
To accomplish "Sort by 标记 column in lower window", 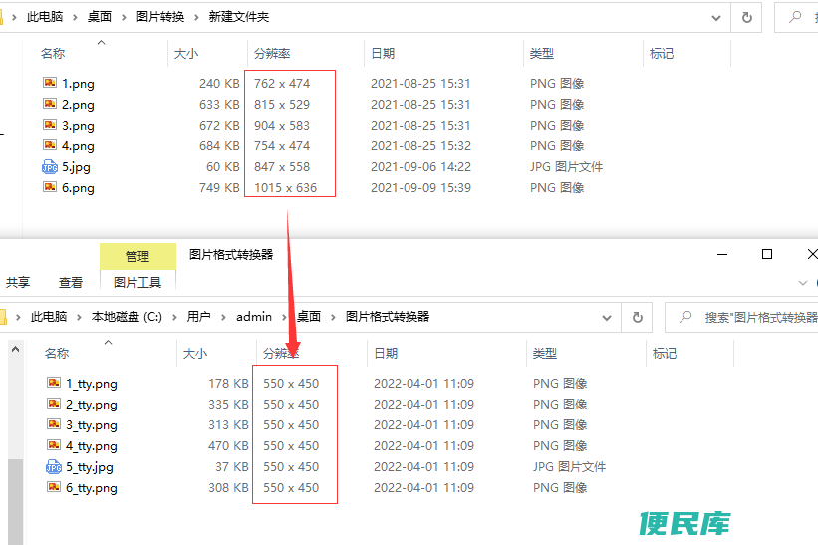I will click(x=665, y=353).
